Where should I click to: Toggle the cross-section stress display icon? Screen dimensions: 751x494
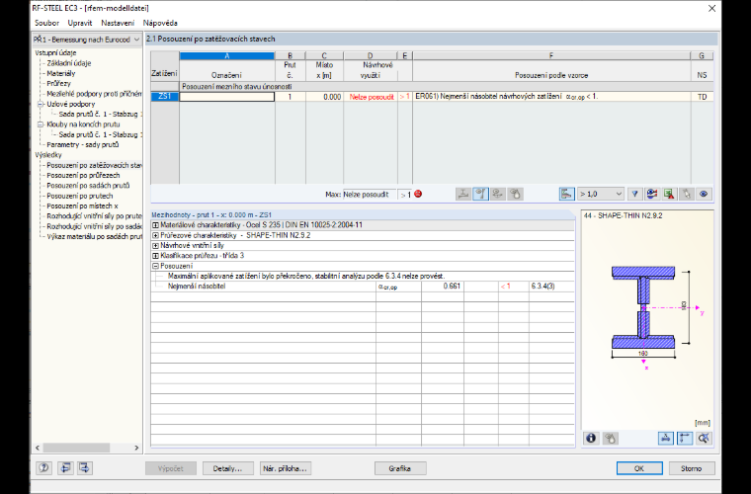point(666,438)
